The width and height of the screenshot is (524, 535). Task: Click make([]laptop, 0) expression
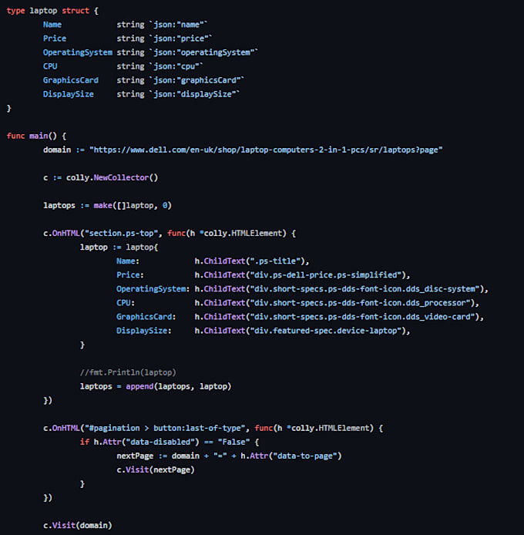pos(133,205)
